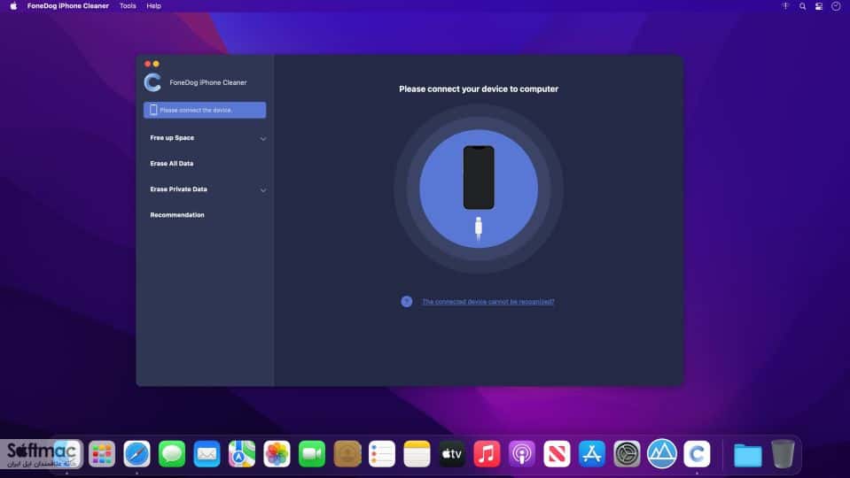
Task: Open the Erase Private Data section
Action: point(178,189)
